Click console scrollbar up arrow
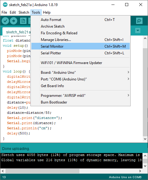Image resolution: width=148 pixels, height=180 pixels. coord(145,156)
